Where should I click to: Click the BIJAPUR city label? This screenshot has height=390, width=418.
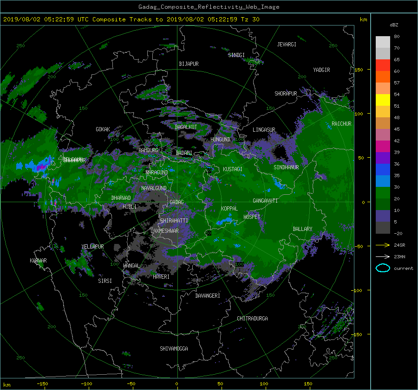point(189,64)
